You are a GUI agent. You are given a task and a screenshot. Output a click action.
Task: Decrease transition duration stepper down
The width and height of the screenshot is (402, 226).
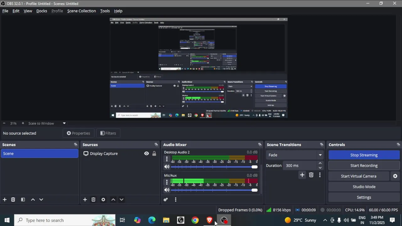pos(320,168)
